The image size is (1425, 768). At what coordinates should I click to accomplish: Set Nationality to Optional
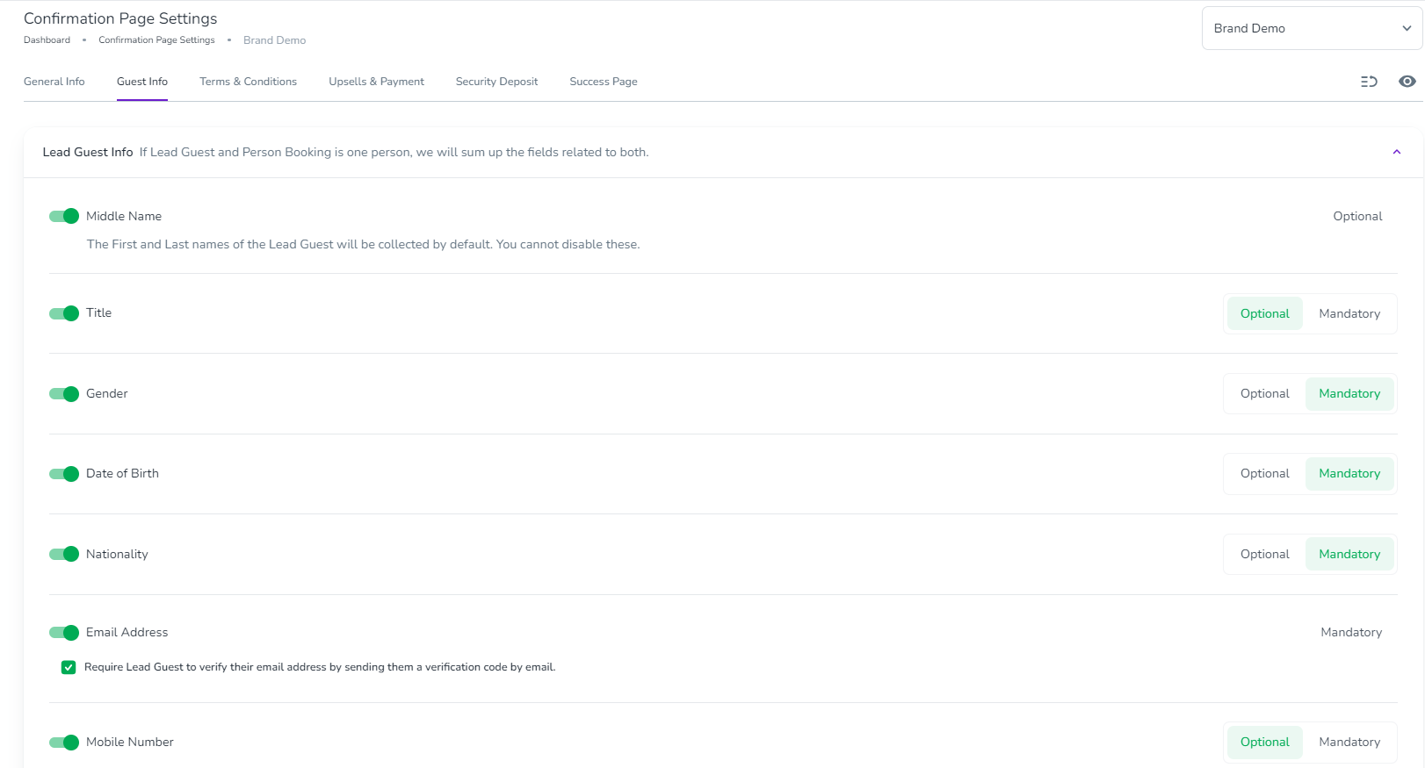click(x=1265, y=554)
